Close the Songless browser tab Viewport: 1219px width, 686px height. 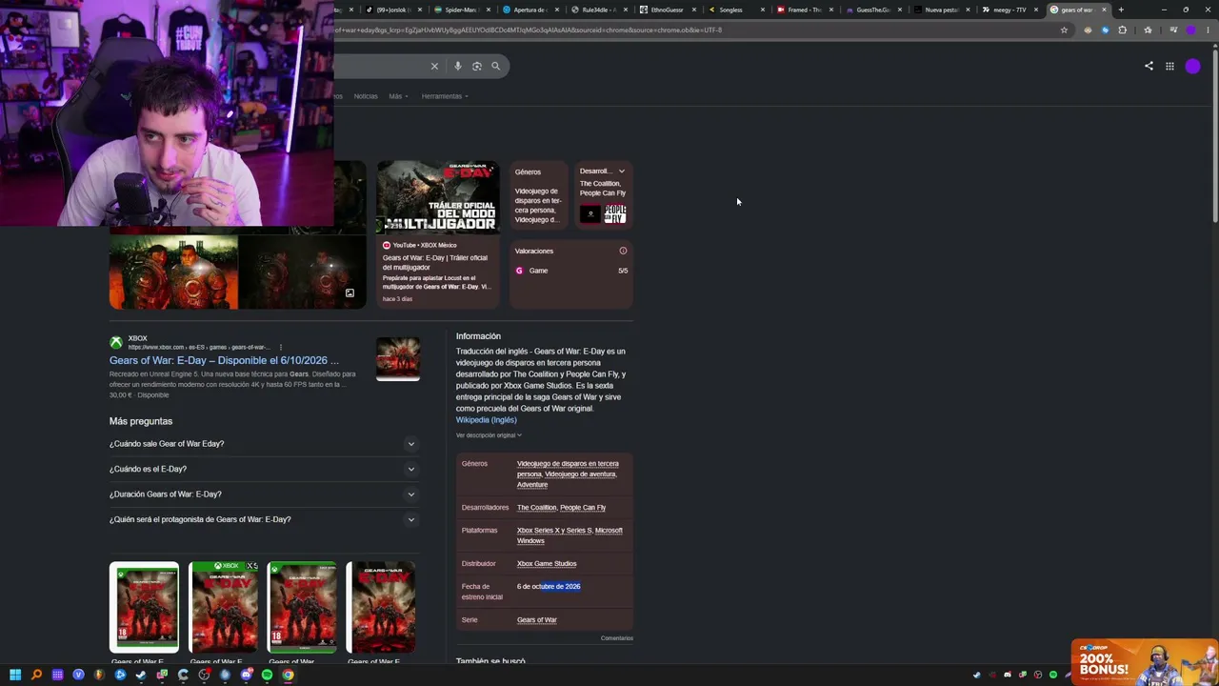point(763,10)
